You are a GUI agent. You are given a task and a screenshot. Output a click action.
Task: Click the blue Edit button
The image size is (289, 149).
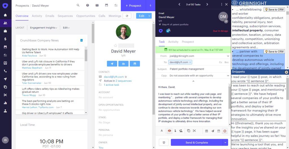142,16
